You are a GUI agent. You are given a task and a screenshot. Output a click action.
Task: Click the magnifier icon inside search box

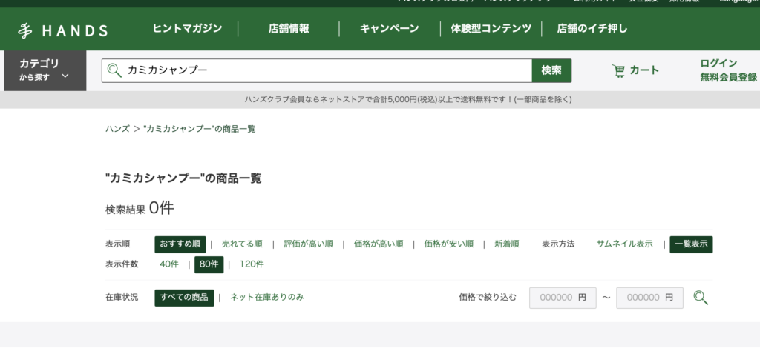[114, 70]
